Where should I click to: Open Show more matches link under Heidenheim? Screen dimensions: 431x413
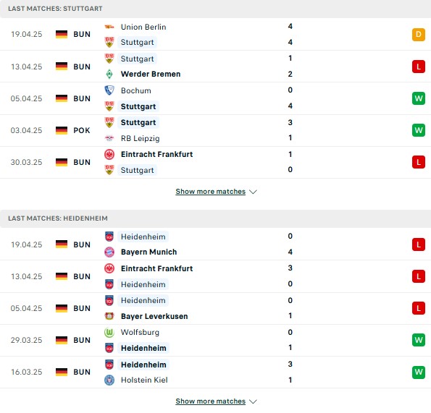pyautogui.click(x=211, y=401)
